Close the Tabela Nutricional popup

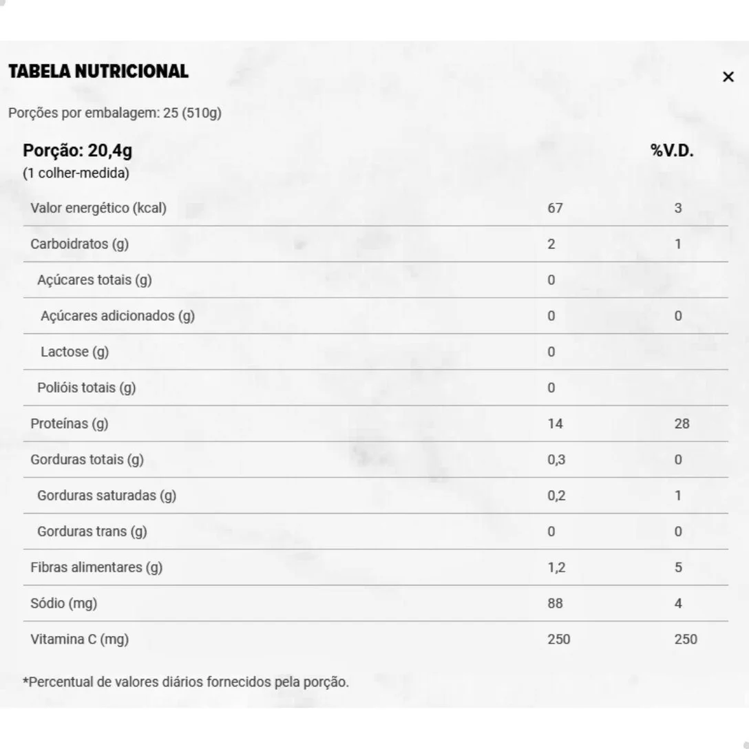728,77
